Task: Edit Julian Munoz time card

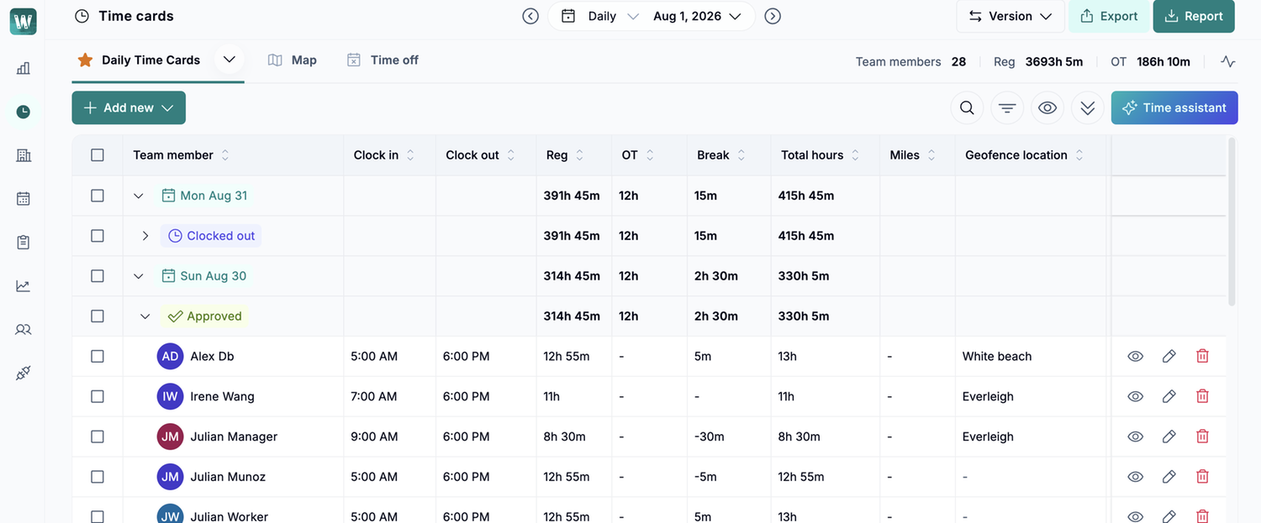Action: (x=1169, y=477)
